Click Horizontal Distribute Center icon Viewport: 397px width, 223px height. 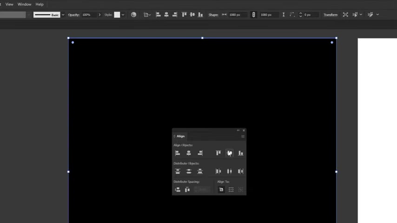[x=229, y=171]
